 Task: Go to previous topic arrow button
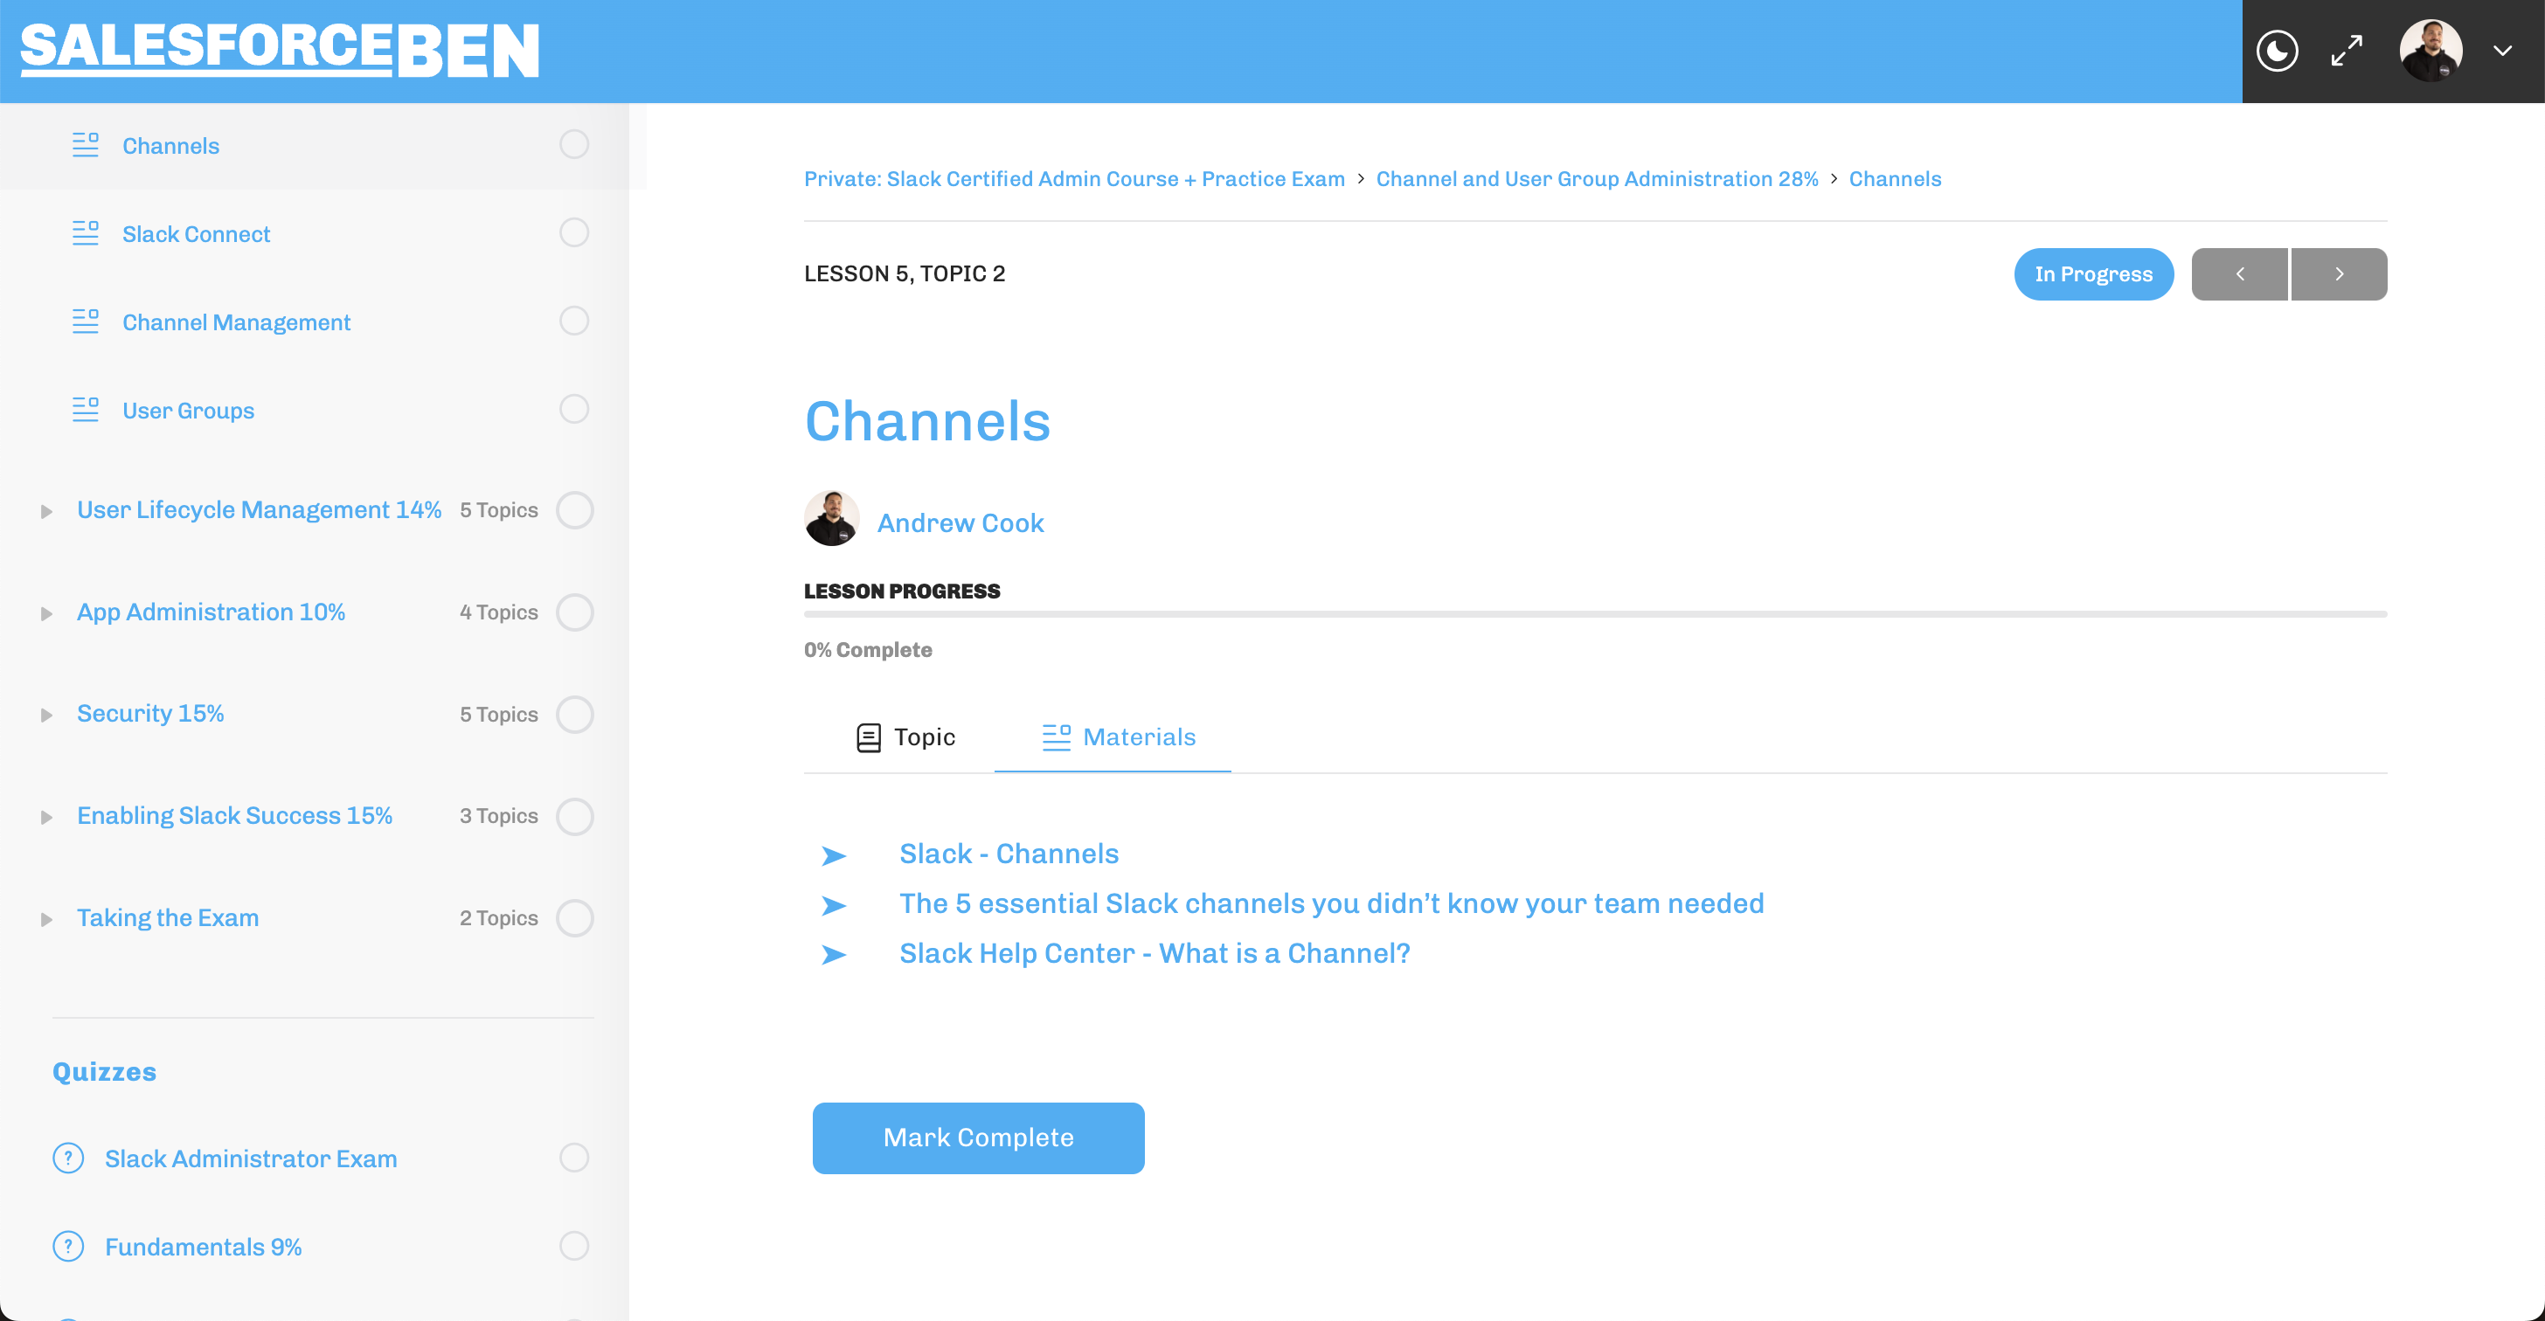[x=2240, y=274]
